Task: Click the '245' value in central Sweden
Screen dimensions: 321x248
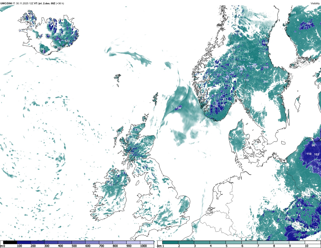Action: [x=266, y=82]
